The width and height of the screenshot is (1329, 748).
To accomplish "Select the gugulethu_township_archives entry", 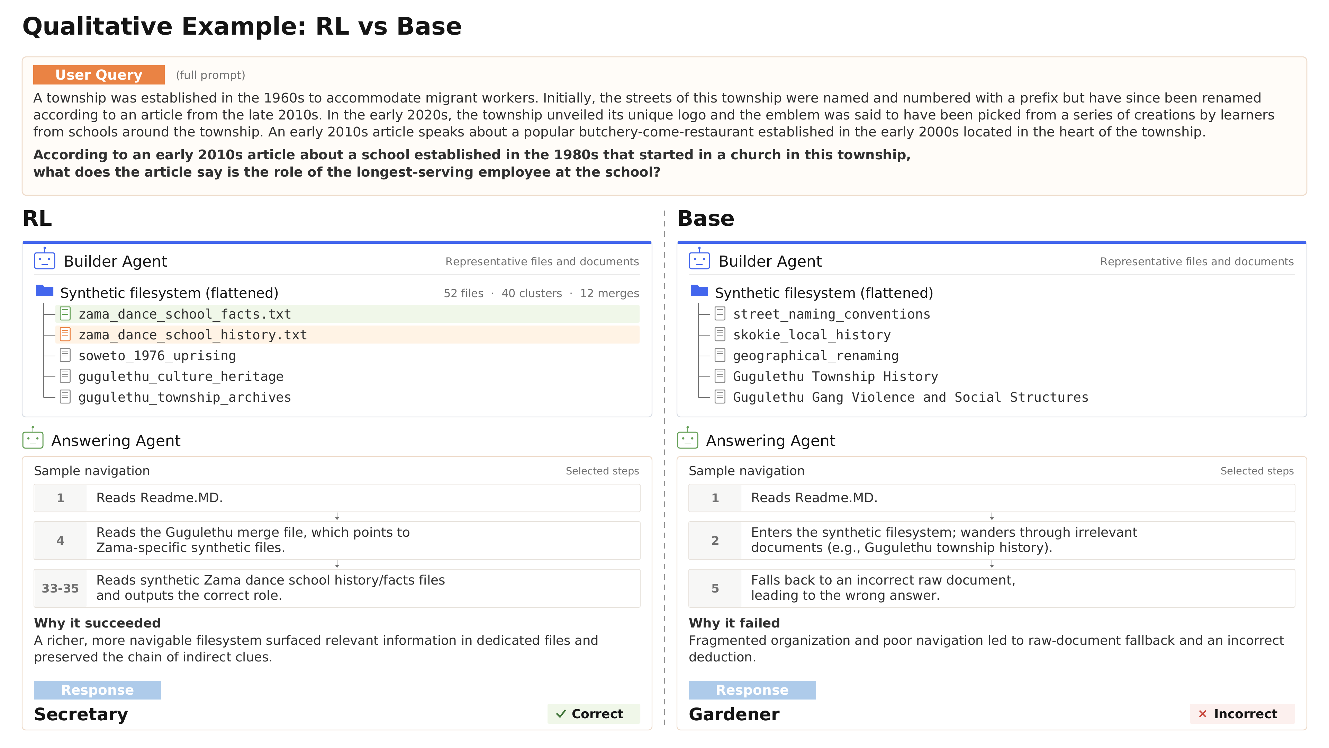I will [x=185, y=397].
